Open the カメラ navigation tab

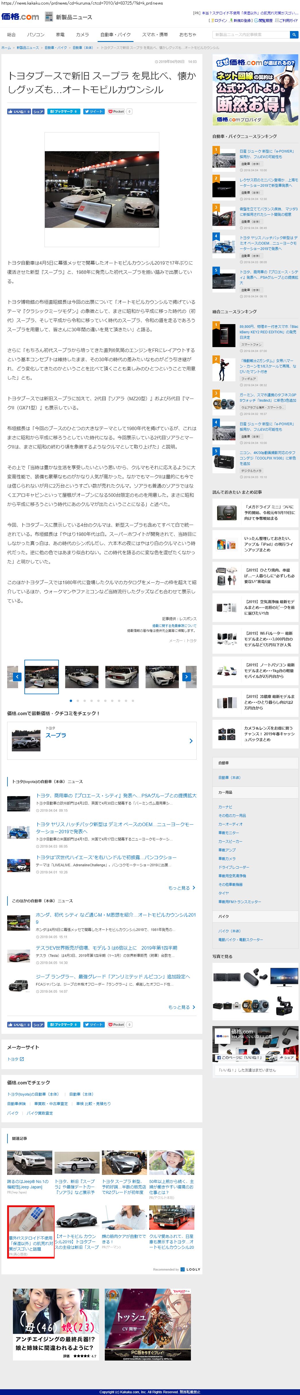pos(82,35)
